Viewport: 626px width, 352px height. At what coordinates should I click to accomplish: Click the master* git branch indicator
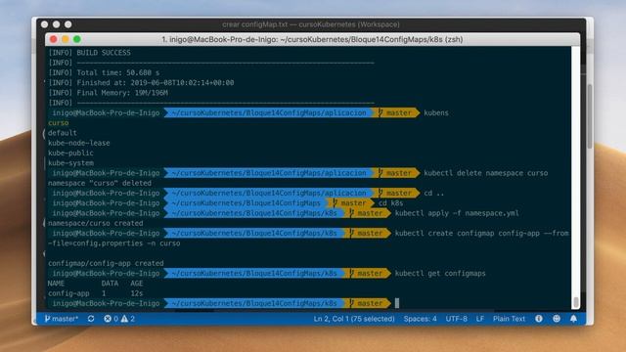pos(62,319)
